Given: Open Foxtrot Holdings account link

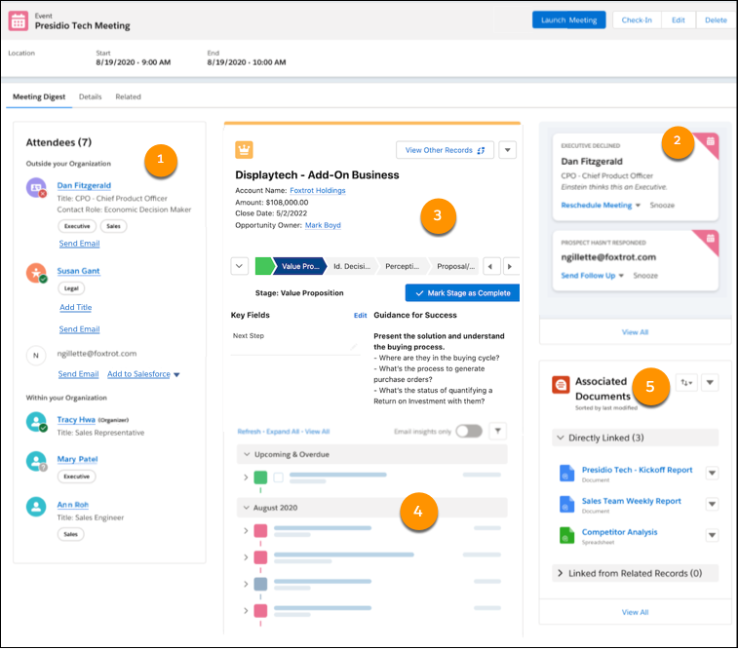Looking at the screenshot, I should click(318, 191).
